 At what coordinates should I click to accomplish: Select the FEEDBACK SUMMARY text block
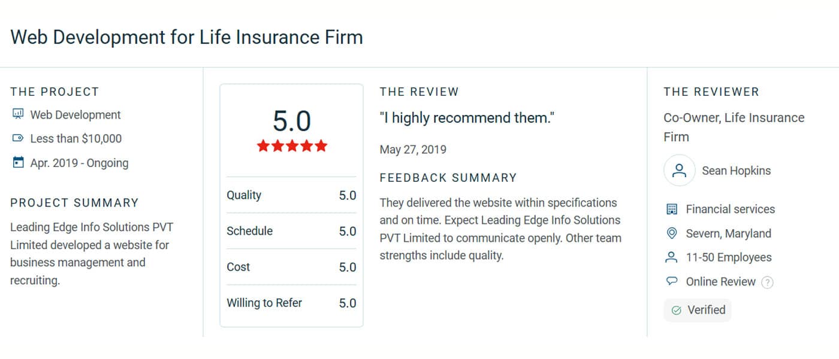[x=448, y=178]
